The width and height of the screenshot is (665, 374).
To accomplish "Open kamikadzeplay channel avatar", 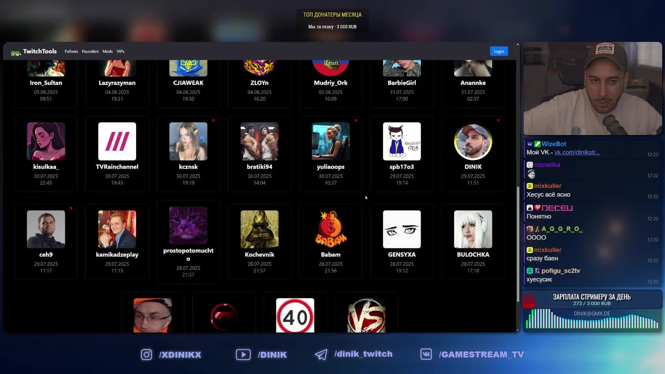I will tap(117, 229).
